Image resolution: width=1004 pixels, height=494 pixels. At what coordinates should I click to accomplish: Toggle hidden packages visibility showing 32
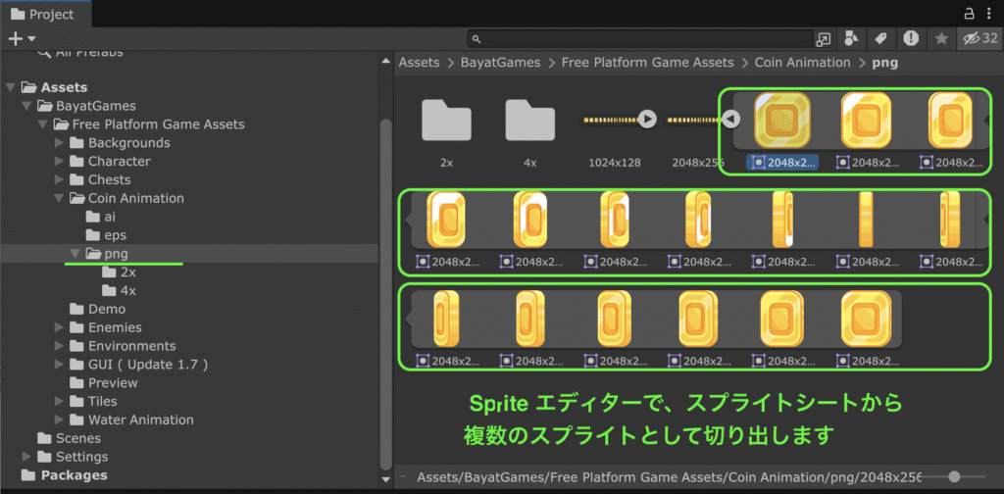pos(979,38)
